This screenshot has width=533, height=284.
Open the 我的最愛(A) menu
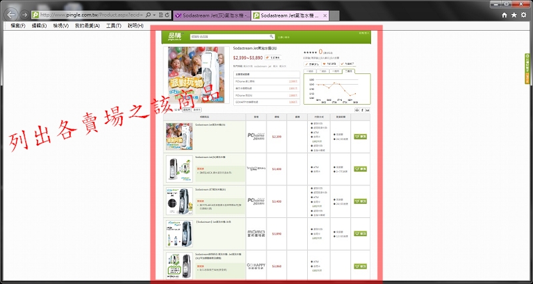87,26
